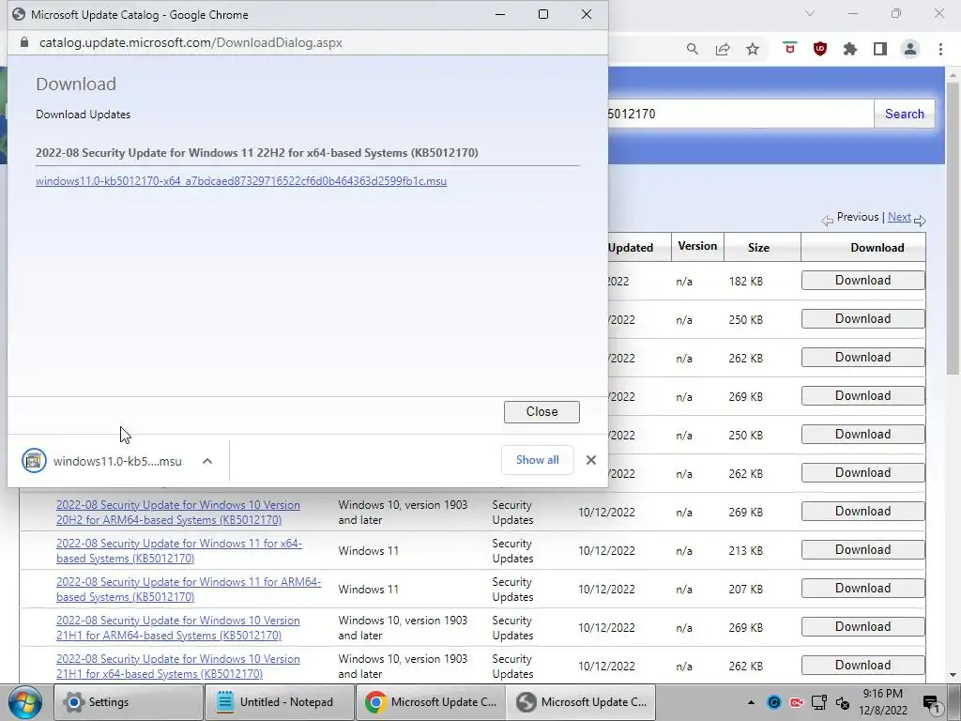
Task: Click Download for the 10/12/2022 269 KB row with Windows 10 20H2 ARM64
Action: 863,511
